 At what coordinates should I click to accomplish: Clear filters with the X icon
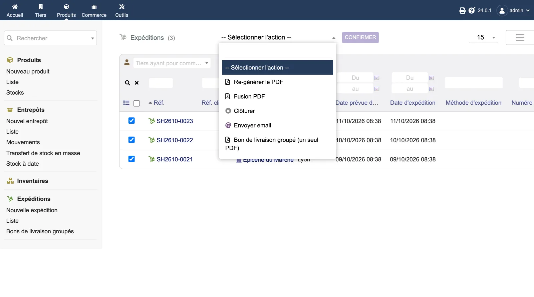(x=137, y=83)
